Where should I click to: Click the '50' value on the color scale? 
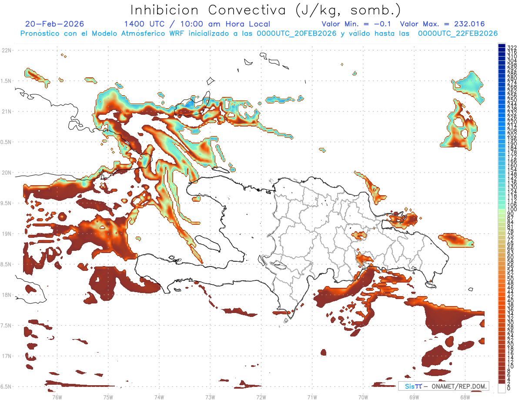click(511, 279)
